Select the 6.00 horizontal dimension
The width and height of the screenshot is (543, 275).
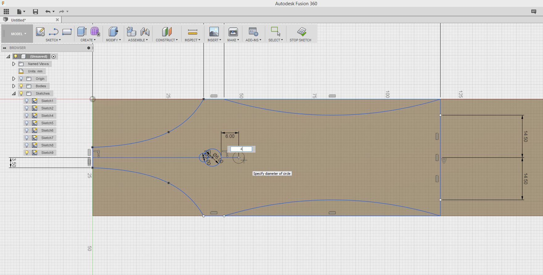[230, 136]
